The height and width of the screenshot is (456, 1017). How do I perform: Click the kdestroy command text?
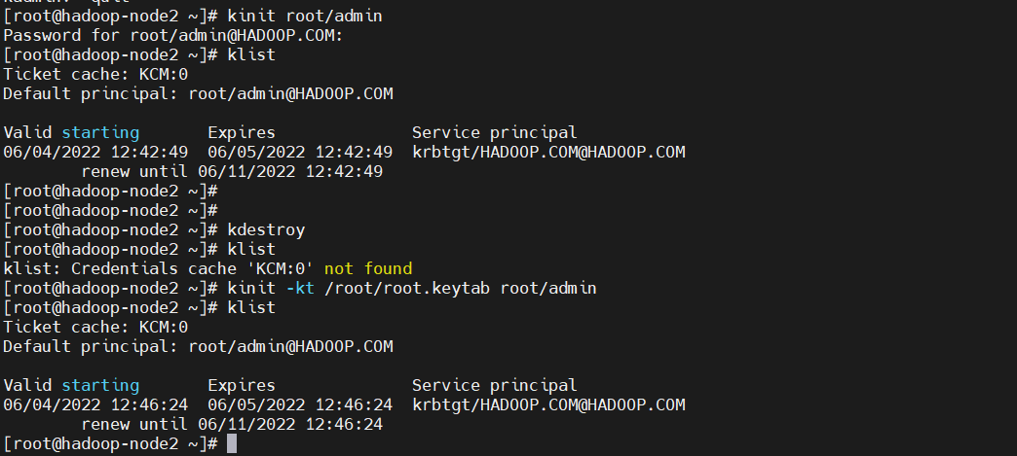point(266,229)
